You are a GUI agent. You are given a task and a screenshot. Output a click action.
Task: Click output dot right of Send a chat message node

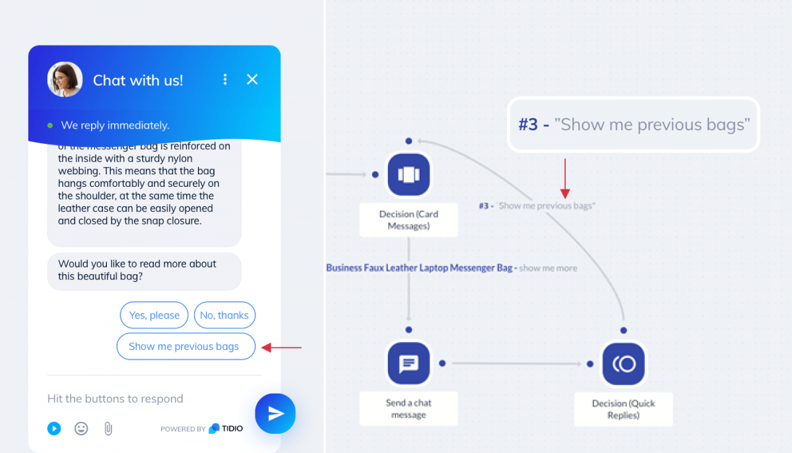[x=442, y=363]
